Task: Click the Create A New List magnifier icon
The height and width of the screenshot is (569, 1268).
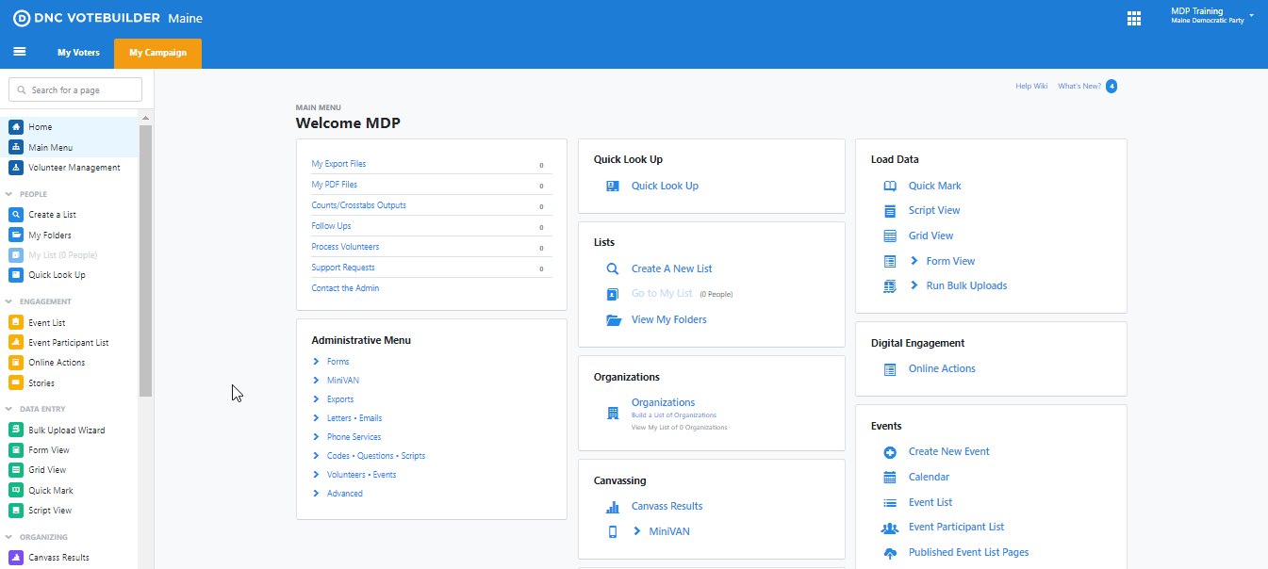Action: [x=613, y=268]
